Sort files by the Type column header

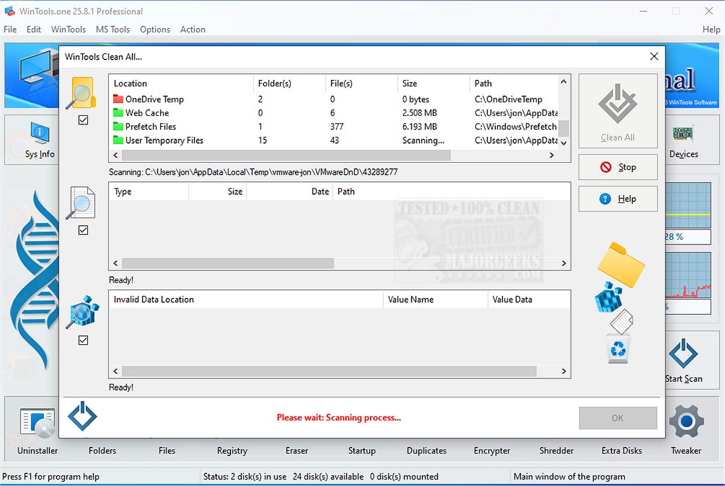click(x=149, y=192)
